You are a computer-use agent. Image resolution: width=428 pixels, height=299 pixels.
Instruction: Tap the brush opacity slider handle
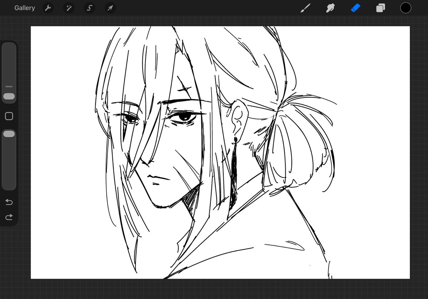coord(9,134)
